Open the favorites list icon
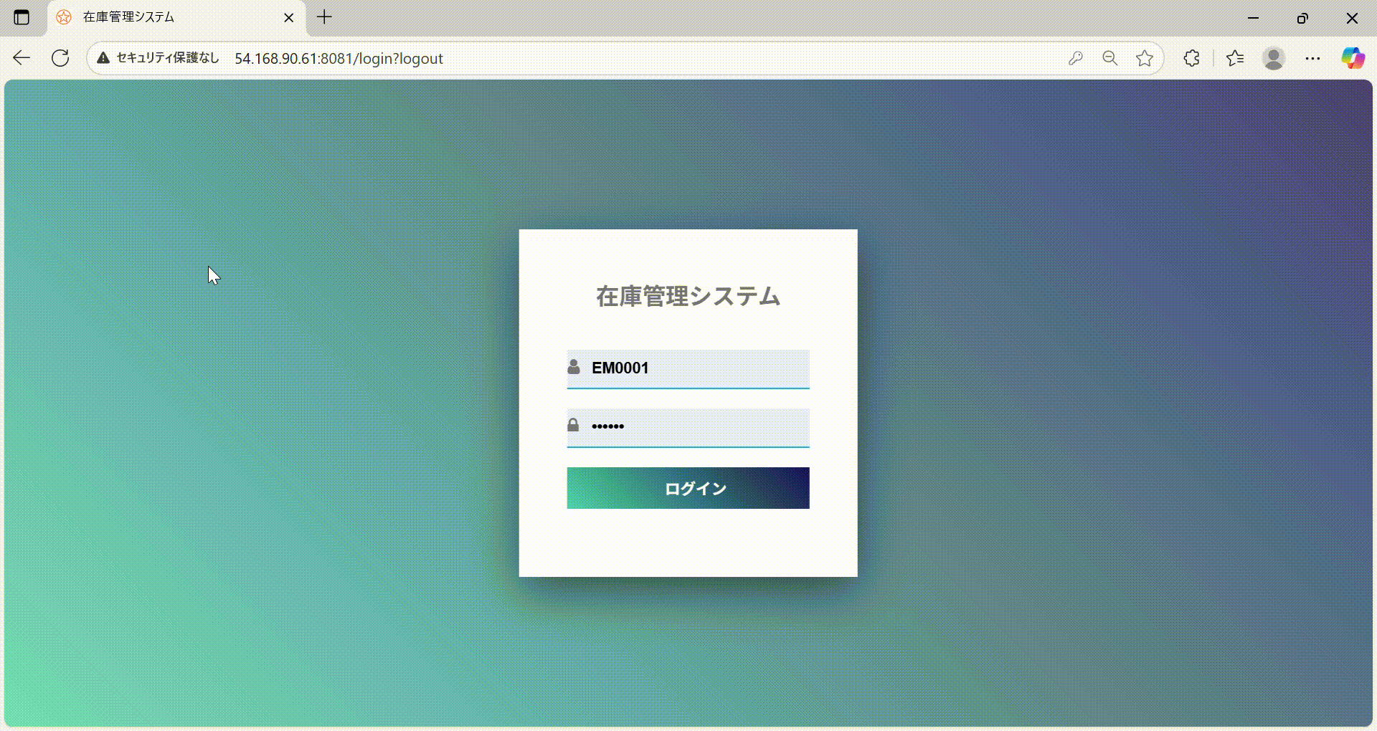Viewport: 1377px width, 731px height. click(1235, 58)
